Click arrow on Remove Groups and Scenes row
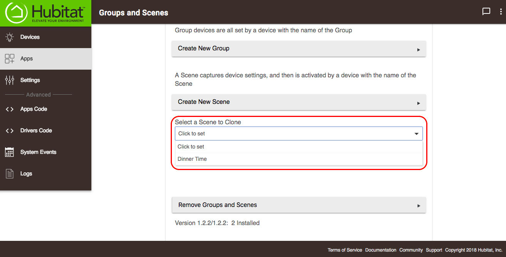Screen dimensions: 506x257 [419, 206]
